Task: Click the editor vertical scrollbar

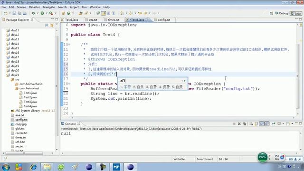Action: coord(298,76)
